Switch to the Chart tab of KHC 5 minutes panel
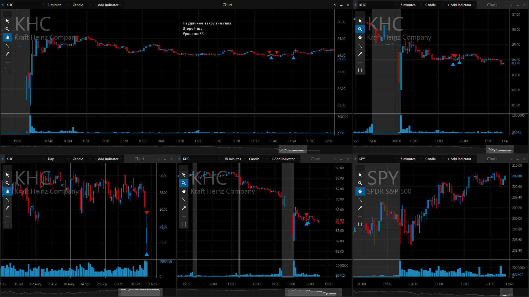Image resolution: width=529 pixels, height=297 pixels. click(x=492, y=5)
